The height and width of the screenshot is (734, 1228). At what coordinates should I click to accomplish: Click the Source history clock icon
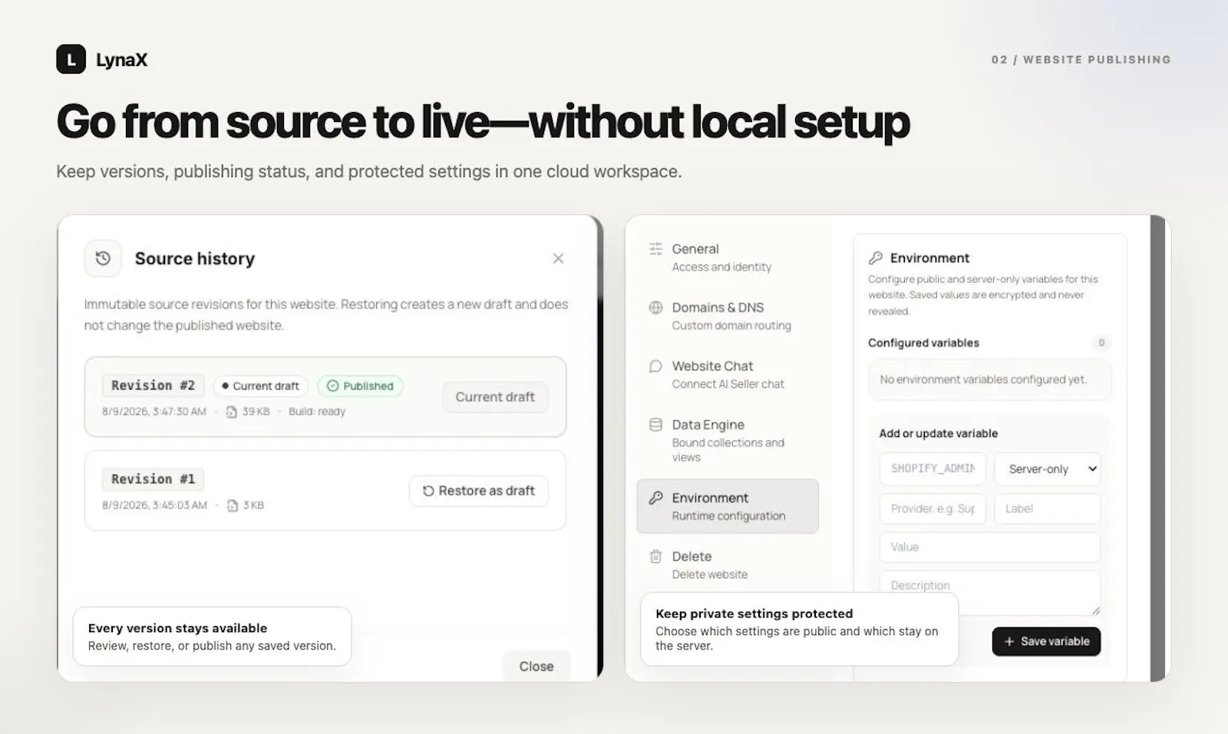pos(103,258)
